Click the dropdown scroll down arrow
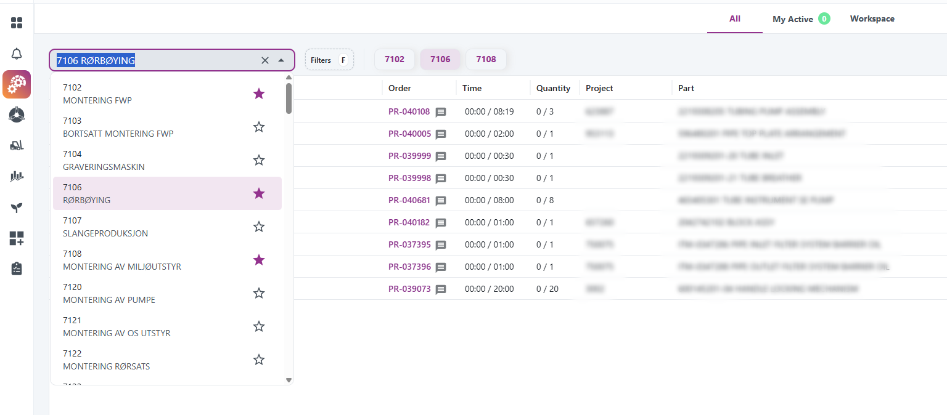Viewport: 947px width, 415px height. 289,380
